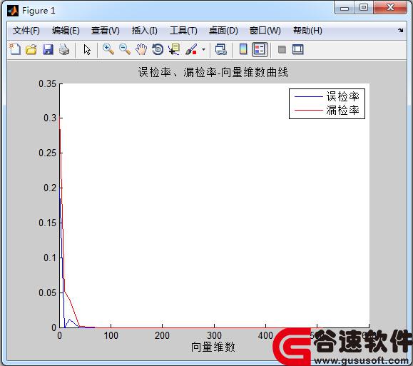Select the Edit Plot arrow tool
Screen dimensions: 413x366
[x=87, y=49]
